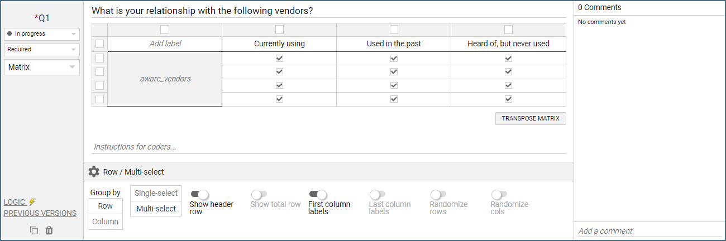Screen dimensions: 726x241
Task: Disable the First column labels switch
Action: [318, 194]
